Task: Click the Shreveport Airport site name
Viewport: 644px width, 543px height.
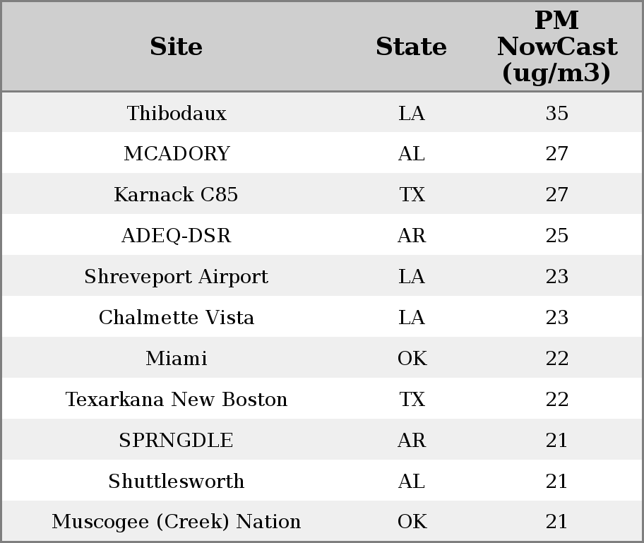Action: pos(177,277)
